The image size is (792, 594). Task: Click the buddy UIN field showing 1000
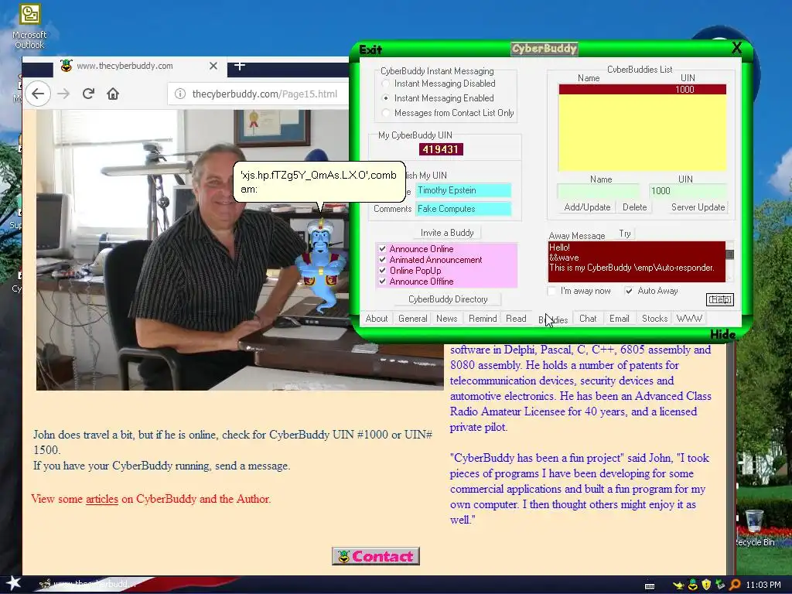coord(688,191)
